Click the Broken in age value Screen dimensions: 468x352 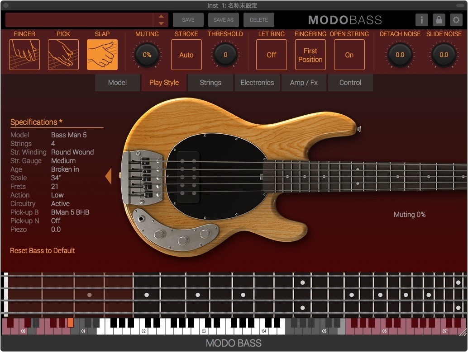pyautogui.click(x=65, y=169)
